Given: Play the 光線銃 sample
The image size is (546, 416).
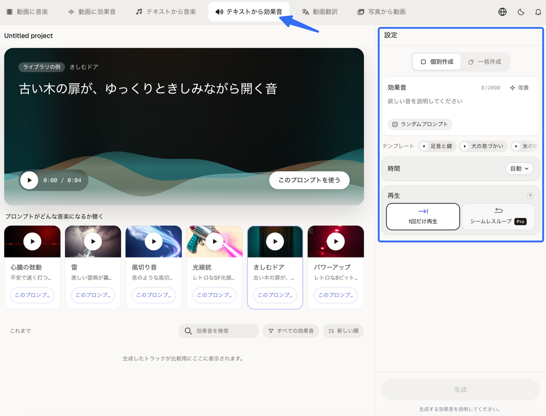Looking at the screenshot, I should pos(215,241).
